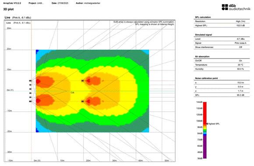Image resolution: width=254 pixels, height=166 pixels.
Task: Click the Show interferences value 'Off'
Action: (x=240, y=47)
